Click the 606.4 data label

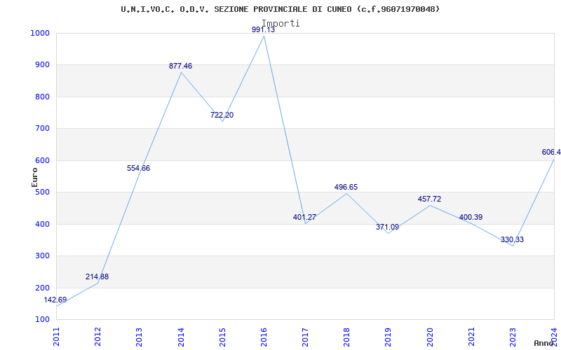coord(551,152)
